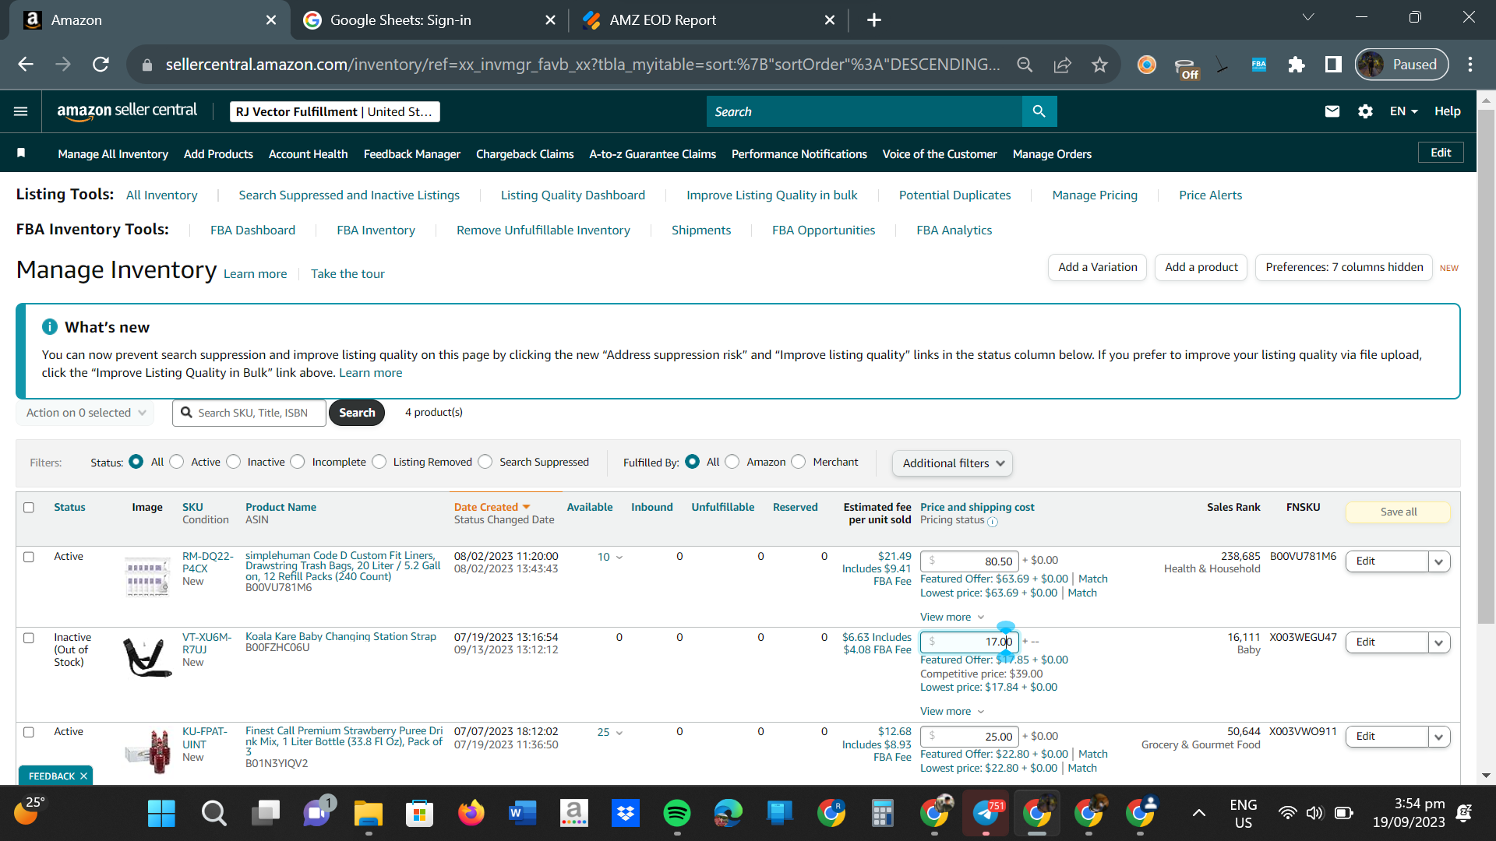Expand available quantity 25 dropdown

click(x=610, y=733)
